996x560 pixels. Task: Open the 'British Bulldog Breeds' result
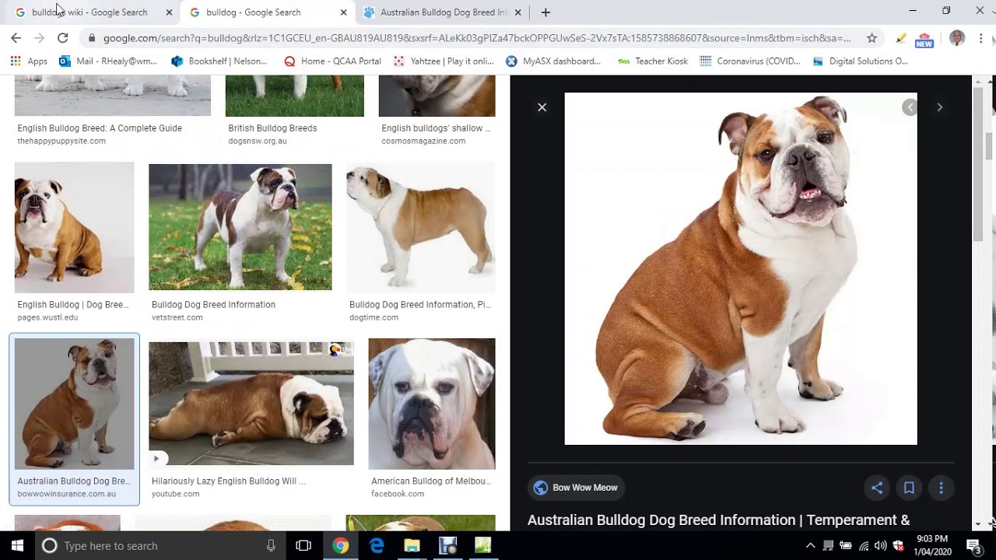[272, 128]
